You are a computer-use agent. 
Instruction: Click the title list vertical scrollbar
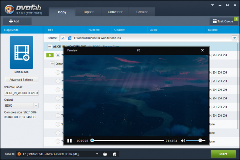(238, 85)
